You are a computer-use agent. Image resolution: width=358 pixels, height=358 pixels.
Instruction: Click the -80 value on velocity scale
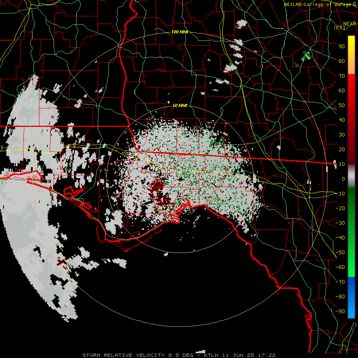pyautogui.click(x=340, y=297)
